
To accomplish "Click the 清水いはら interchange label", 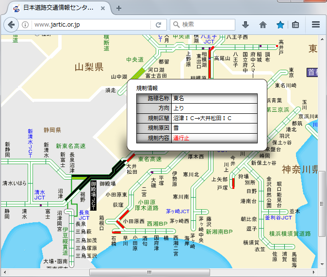I will point(15,183).
